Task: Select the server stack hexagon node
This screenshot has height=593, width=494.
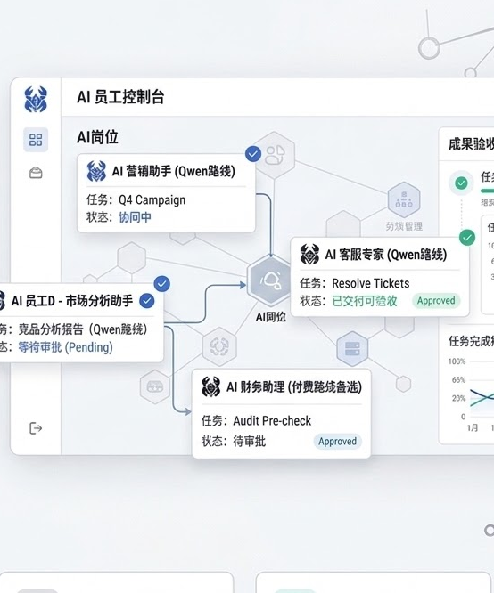Action: pyautogui.click(x=352, y=349)
